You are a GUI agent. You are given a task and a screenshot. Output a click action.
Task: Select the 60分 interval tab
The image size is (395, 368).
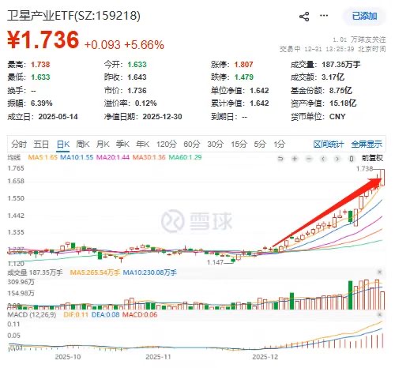(192, 144)
